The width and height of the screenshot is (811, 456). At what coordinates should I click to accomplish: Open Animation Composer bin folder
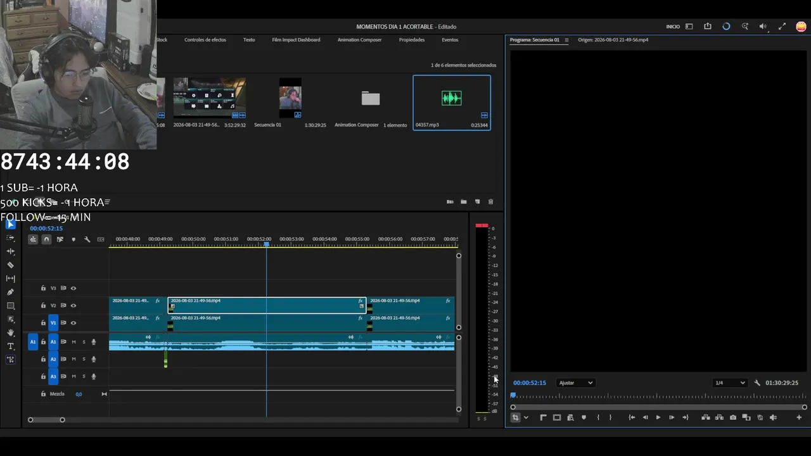(x=371, y=98)
